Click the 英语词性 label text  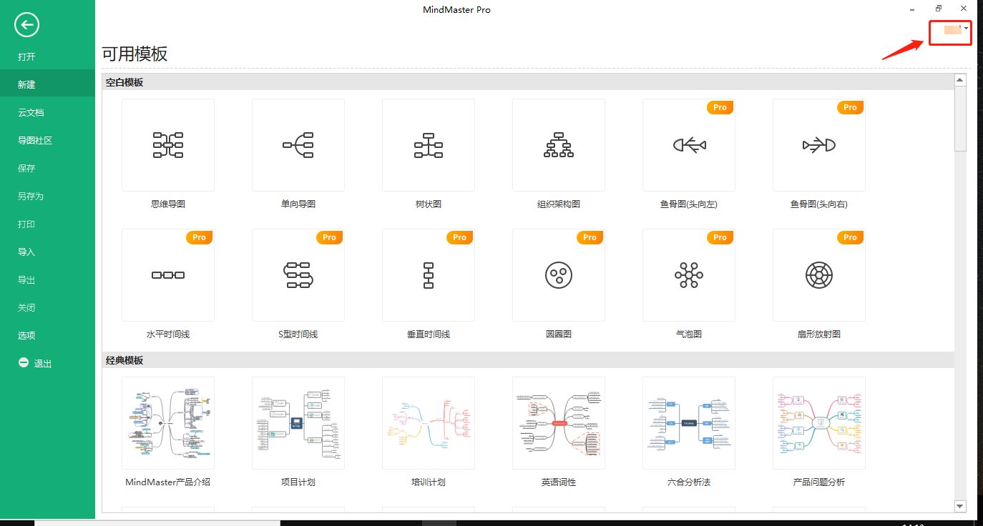pos(559,482)
